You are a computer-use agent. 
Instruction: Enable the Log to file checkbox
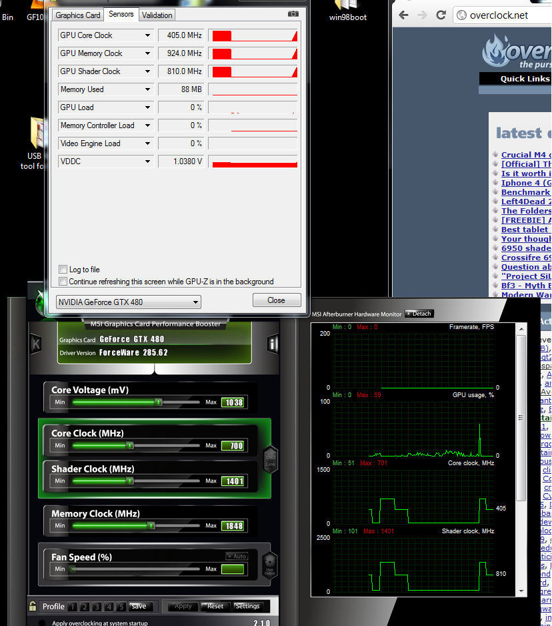coord(63,269)
